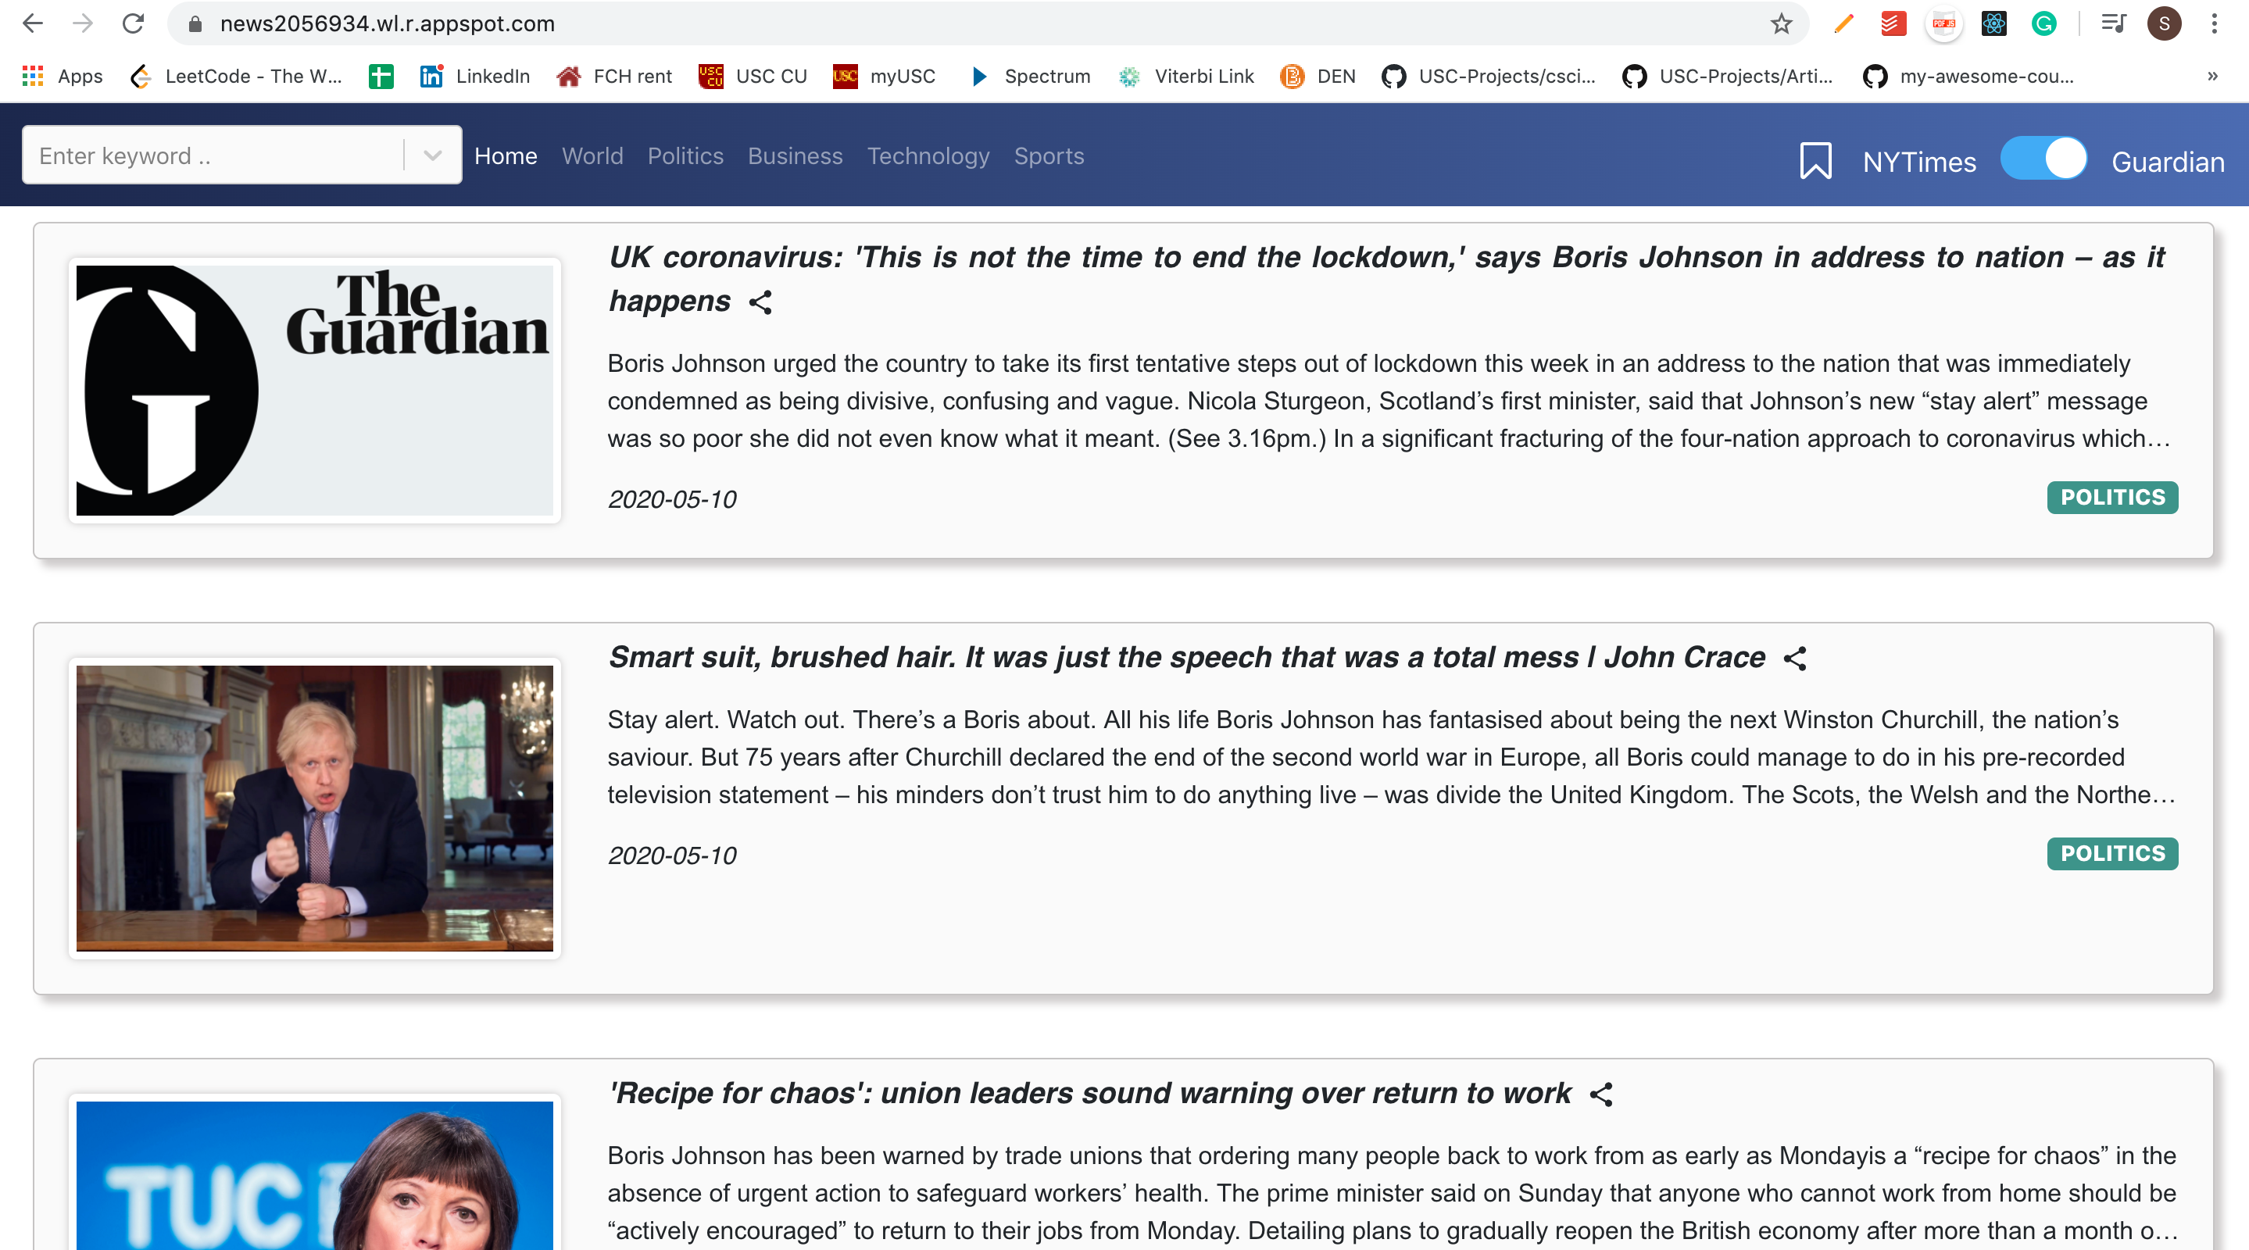Expand the keyword search dropdown arrow
This screenshot has height=1250, width=2249.
(x=432, y=155)
